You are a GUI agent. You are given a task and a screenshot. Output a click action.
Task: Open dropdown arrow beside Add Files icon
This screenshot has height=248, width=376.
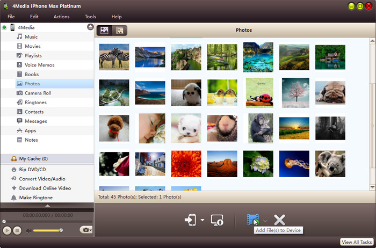(x=265, y=220)
